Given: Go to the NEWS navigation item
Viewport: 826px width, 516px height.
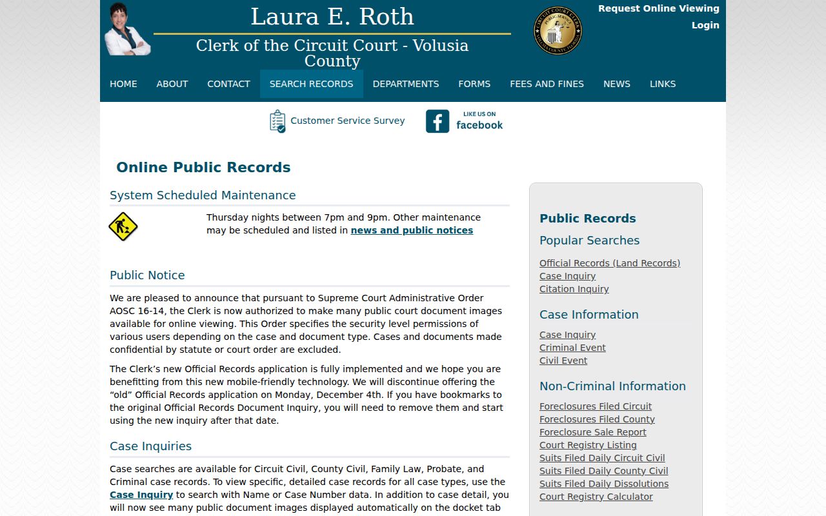Looking at the screenshot, I should click(617, 84).
